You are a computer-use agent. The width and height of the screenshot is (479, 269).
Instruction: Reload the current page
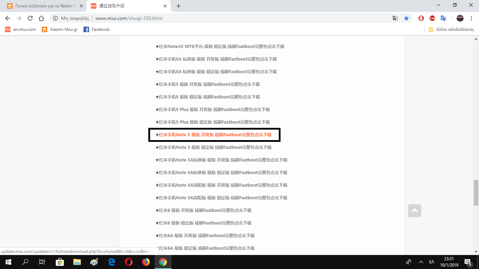tap(30, 18)
